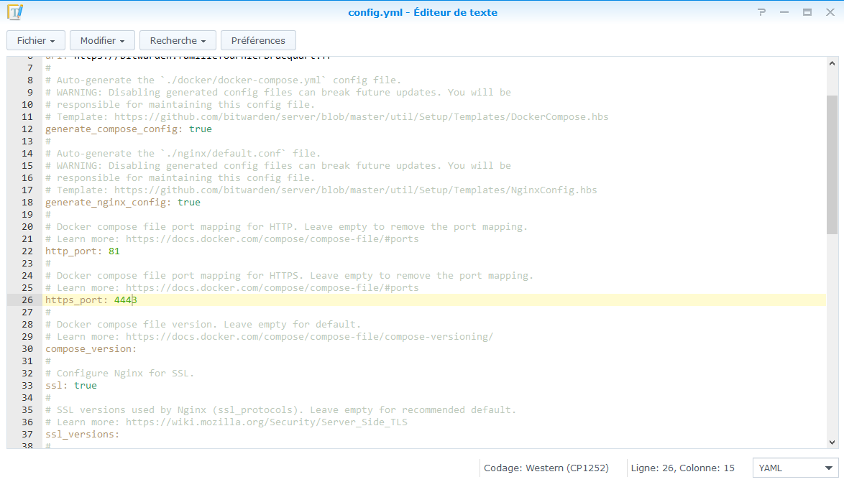Screen dimensions: 844x482
Task: Click the Docker compose file version comment
Action: coord(203,325)
